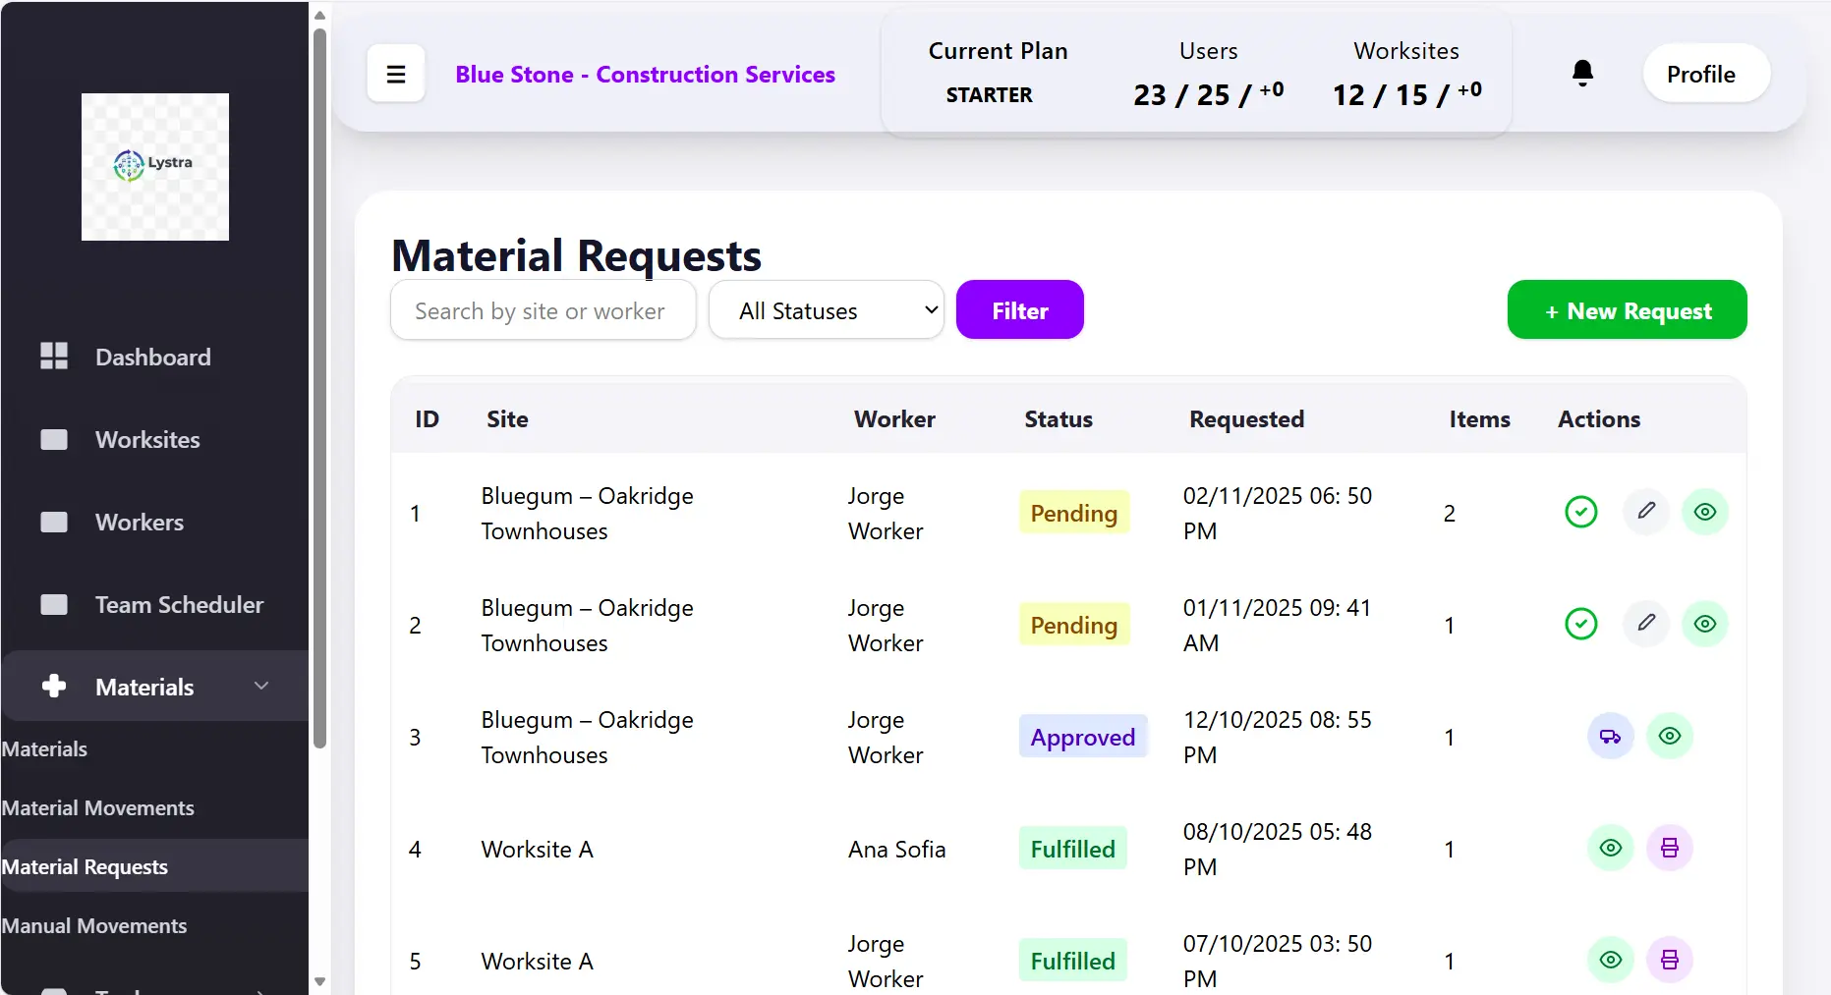This screenshot has height=995, width=1831.
Task: Approve request 2 with the check icon
Action: pos(1581,624)
